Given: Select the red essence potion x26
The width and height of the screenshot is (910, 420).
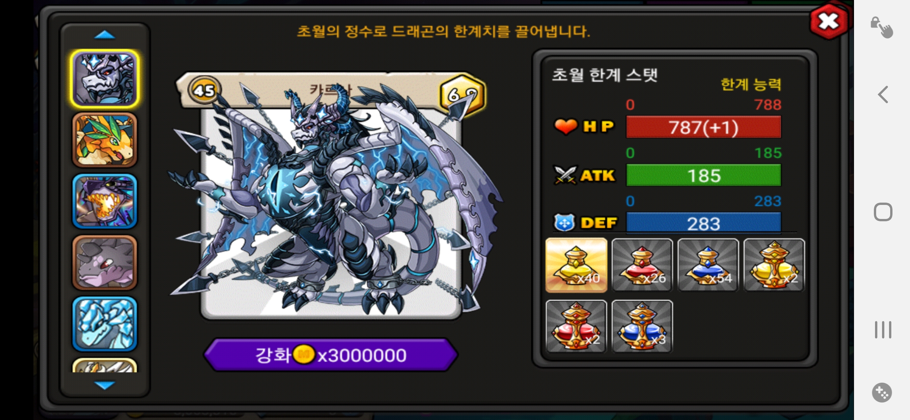Looking at the screenshot, I should pos(642,265).
